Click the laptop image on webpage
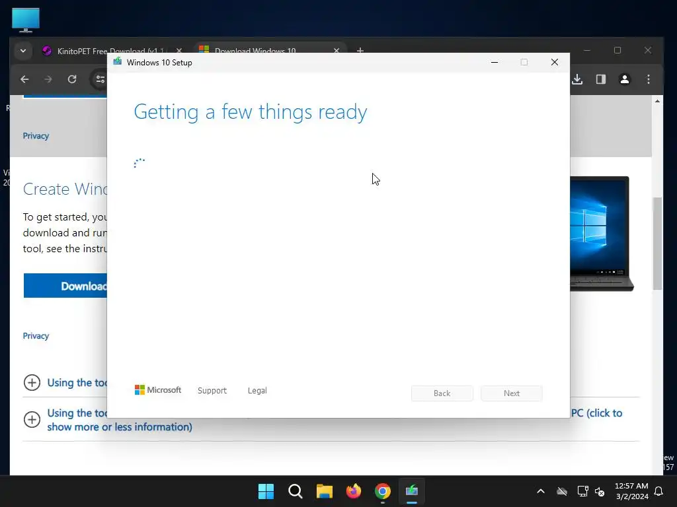677x507 pixels. (x=602, y=234)
